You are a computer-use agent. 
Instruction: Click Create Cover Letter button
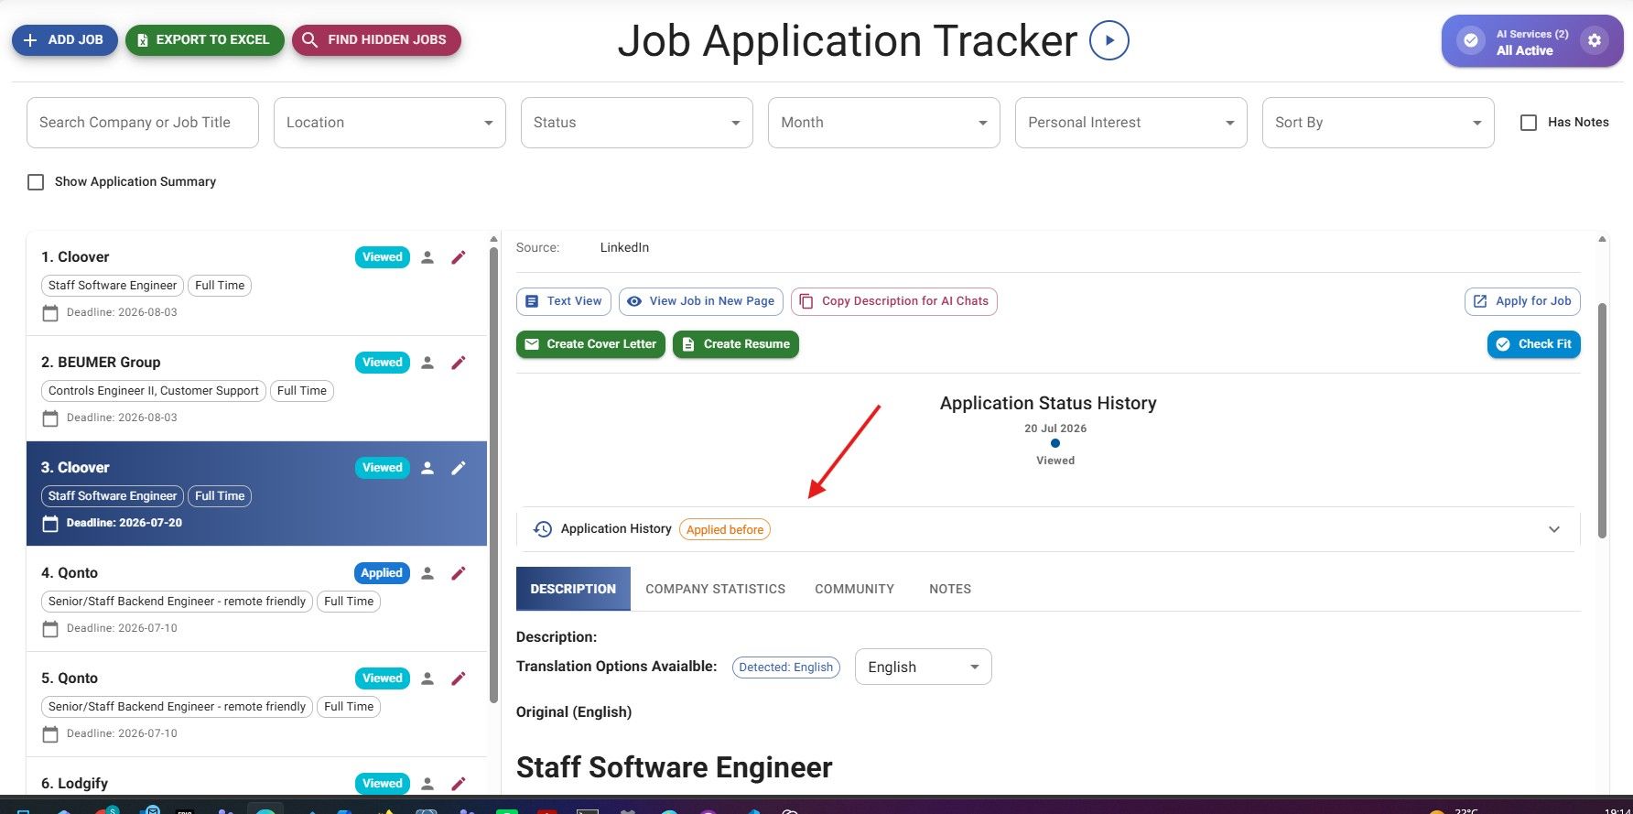590,344
